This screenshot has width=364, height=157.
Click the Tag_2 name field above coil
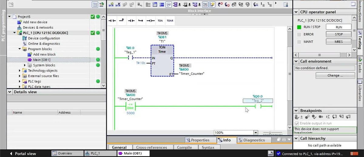click(258, 101)
